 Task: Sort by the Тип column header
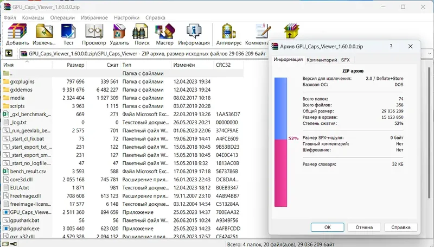tap(145, 65)
